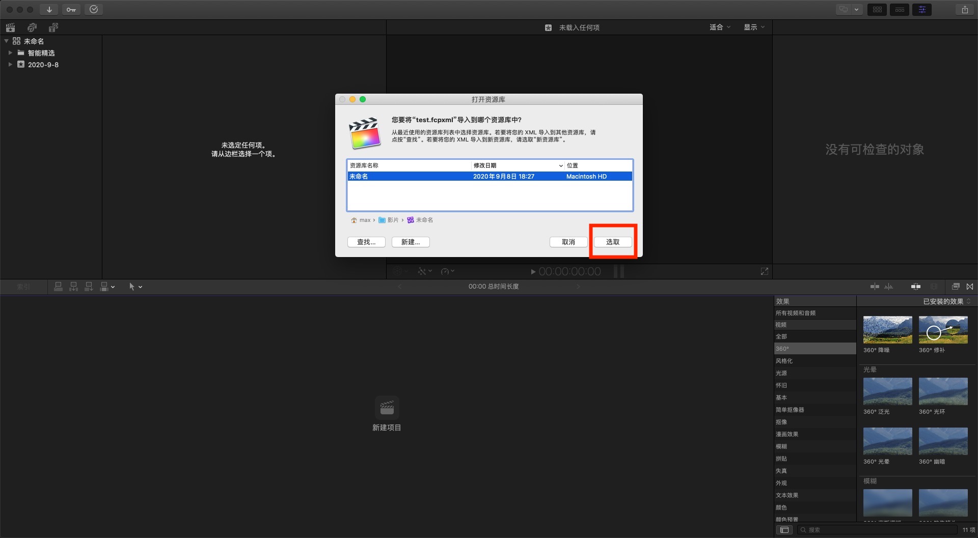Toggle timeline snapping icon
Viewport: 978px width, 538px height.
[x=916, y=287]
